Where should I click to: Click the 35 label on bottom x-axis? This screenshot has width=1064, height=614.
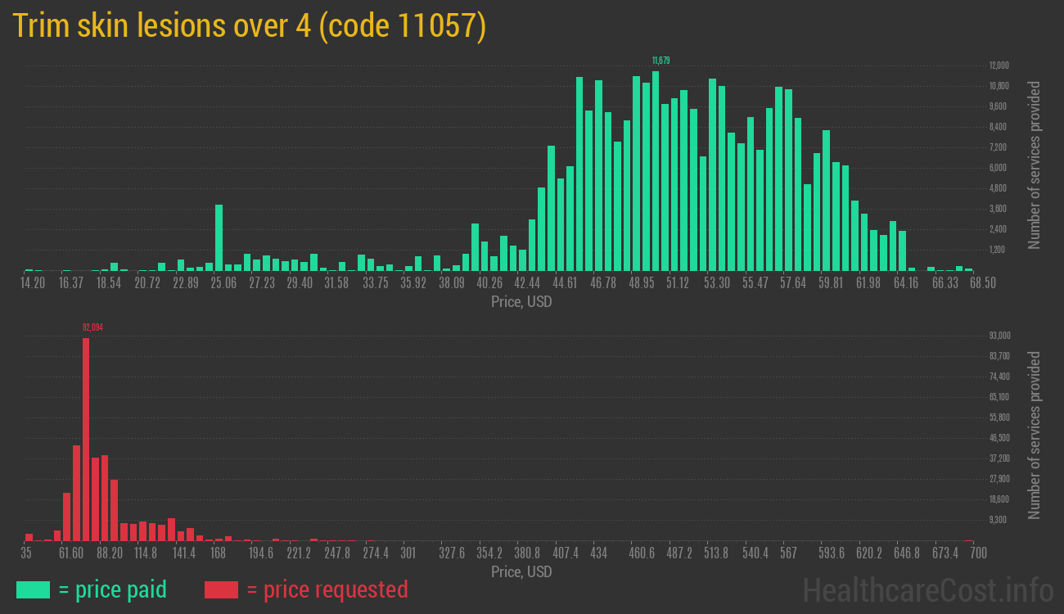[x=26, y=553]
